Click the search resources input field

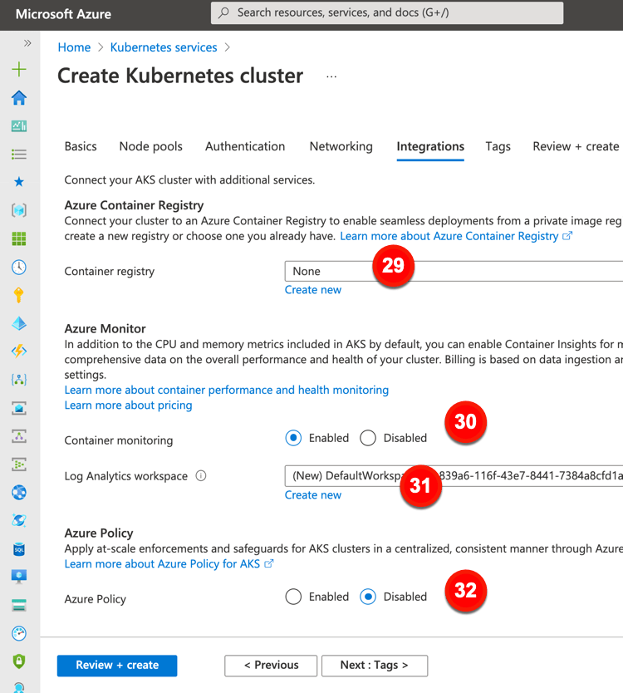coord(386,13)
